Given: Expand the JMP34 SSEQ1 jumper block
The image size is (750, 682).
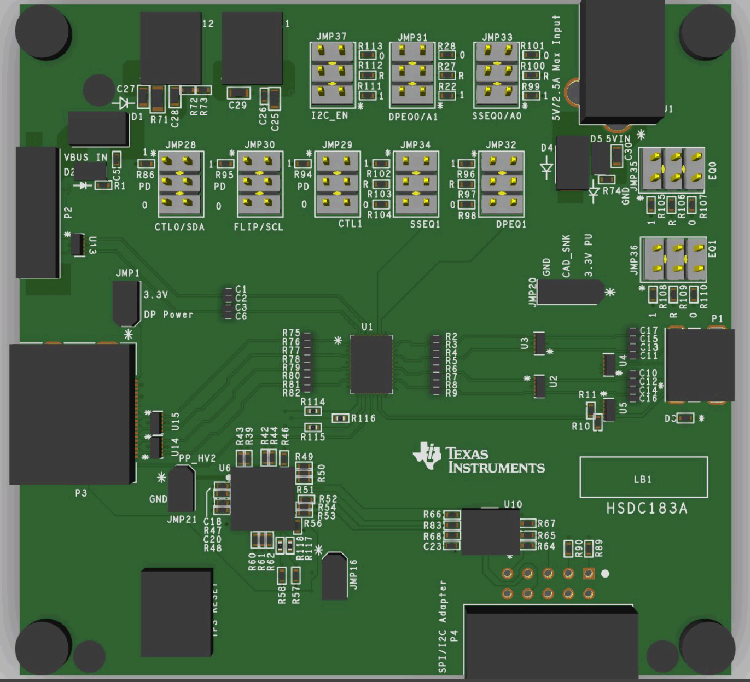Looking at the screenshot, I should point(418,183).
